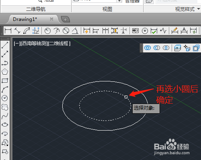
Task: Open the 西南等轴测 view menu
Action: pos(34,44)
